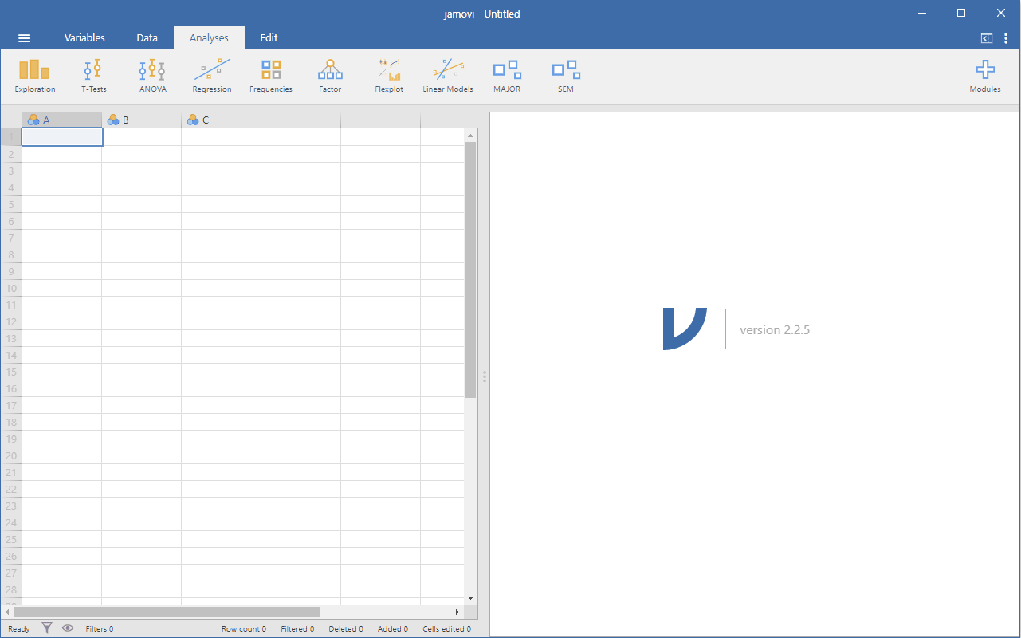Screen dimensions: 1021x638
Task: Open the MAJOR meta-analysis menu
Action: 507,76
